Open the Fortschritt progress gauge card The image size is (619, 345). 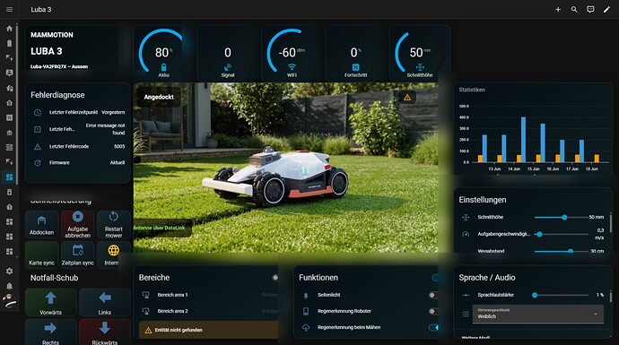(355, 53)
